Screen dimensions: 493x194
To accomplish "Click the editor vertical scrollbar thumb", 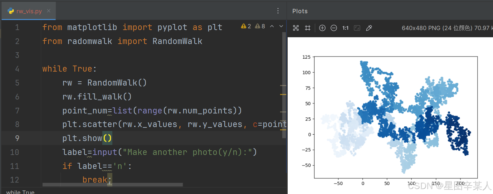I will (x=284, y=85).
